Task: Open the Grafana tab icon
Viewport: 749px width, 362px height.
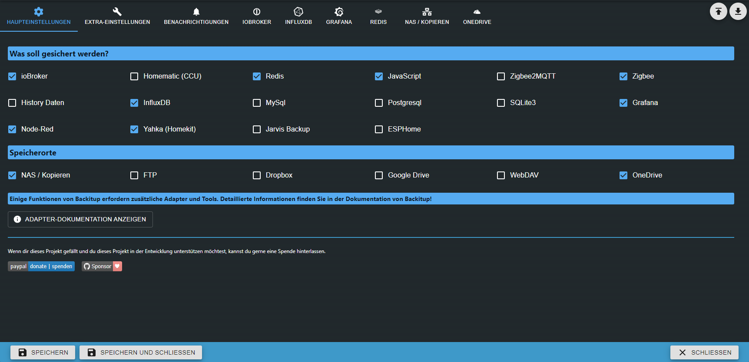Action: [339, 12]
